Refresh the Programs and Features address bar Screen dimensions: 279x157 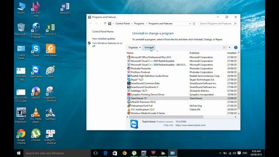pyautogui.click(x=194, y=24)
